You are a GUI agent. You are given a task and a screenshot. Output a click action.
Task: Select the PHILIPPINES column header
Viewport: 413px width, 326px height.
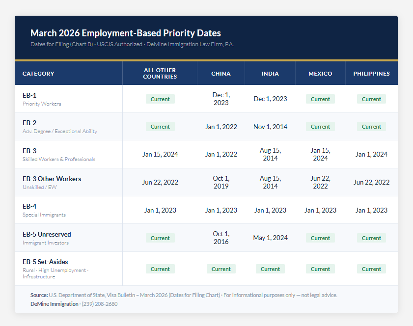point(371,74)
